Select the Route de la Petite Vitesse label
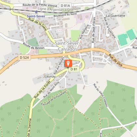Viewport: 137px width, 137px height. pos(40,5)
